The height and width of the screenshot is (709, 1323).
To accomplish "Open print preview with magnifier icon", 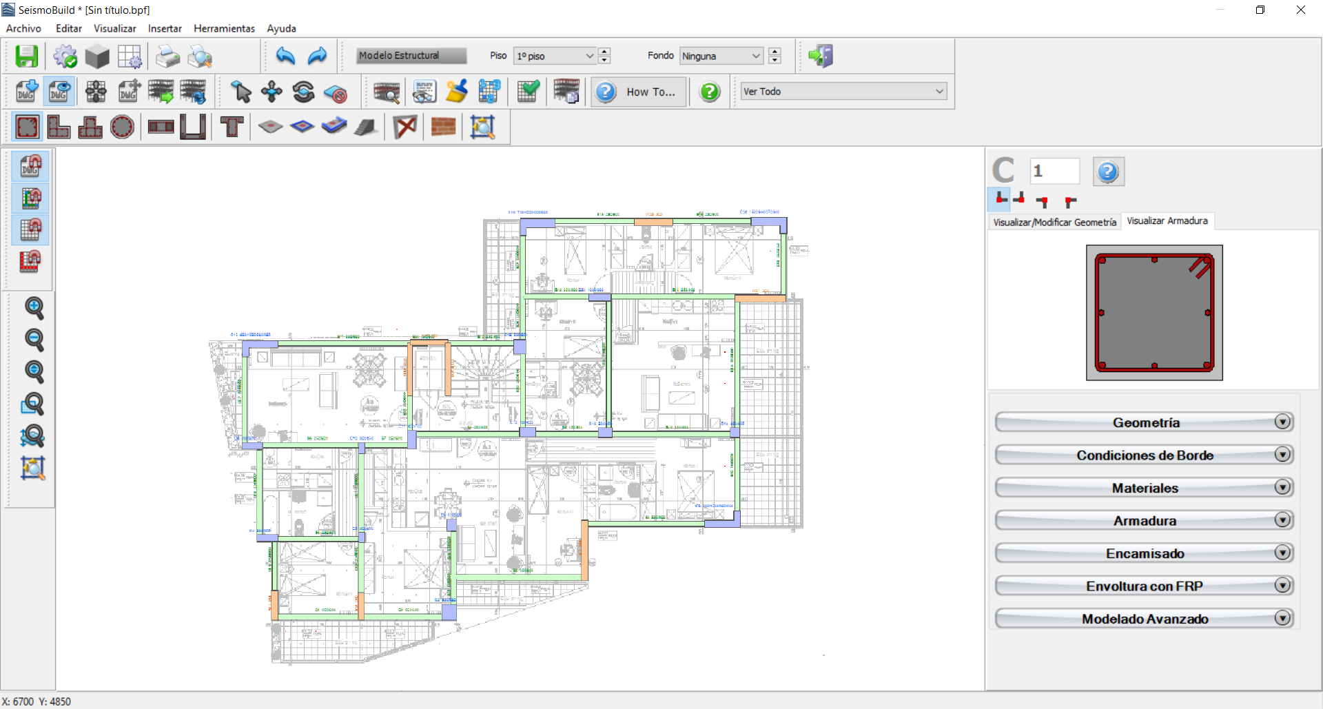I will (x=200, y=56).
